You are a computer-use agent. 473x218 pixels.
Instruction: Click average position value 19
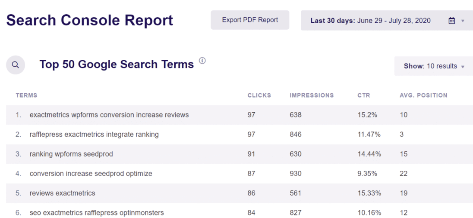click(404, 193)
